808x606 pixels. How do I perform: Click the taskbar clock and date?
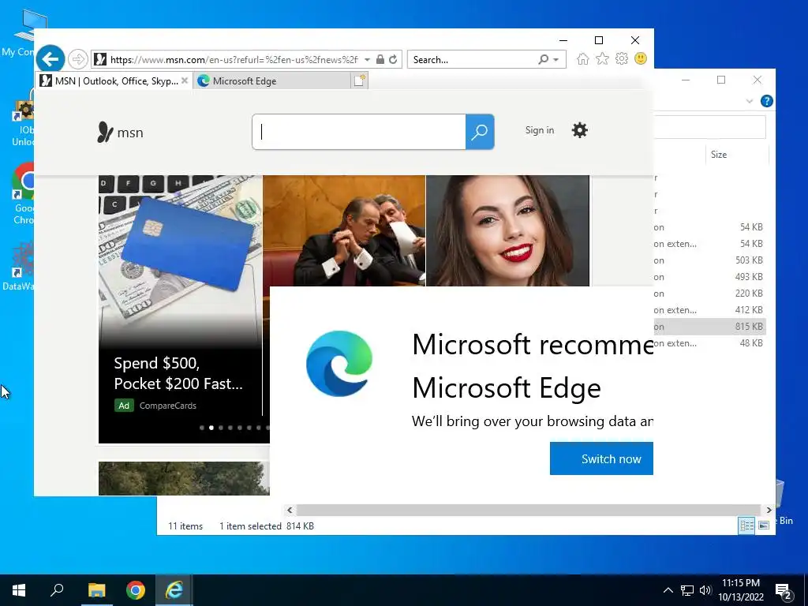point(741,590)
